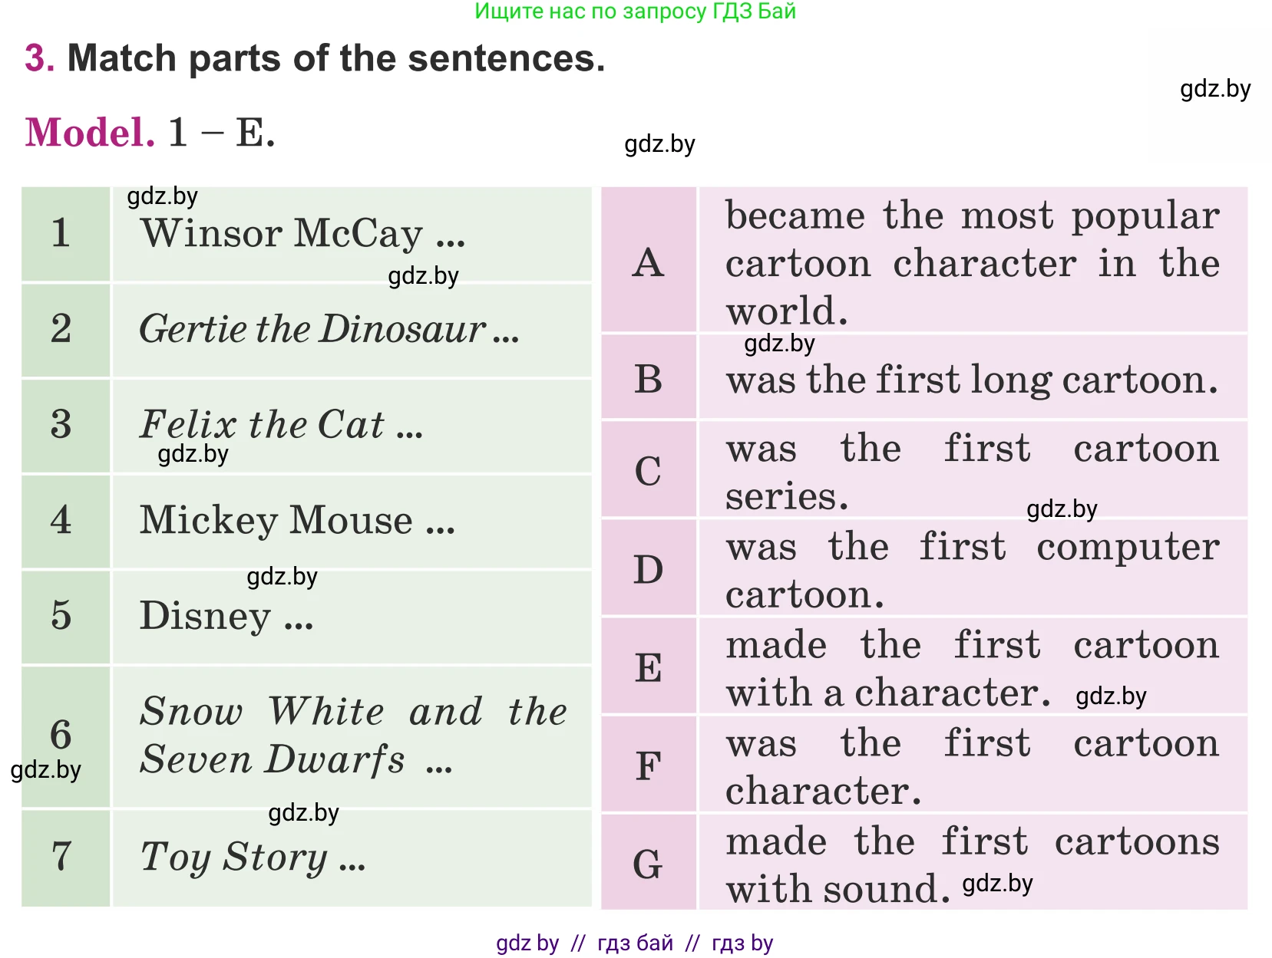Pick letter G in the pink column

tap(649, 864)
